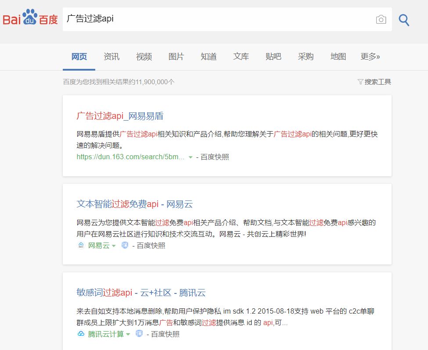
Task: Click the https://dun.163.com/search URL link
Action: tap(130, 157)
